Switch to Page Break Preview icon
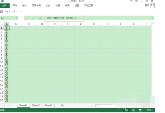The image size is (165, 113). pos(140,110)
